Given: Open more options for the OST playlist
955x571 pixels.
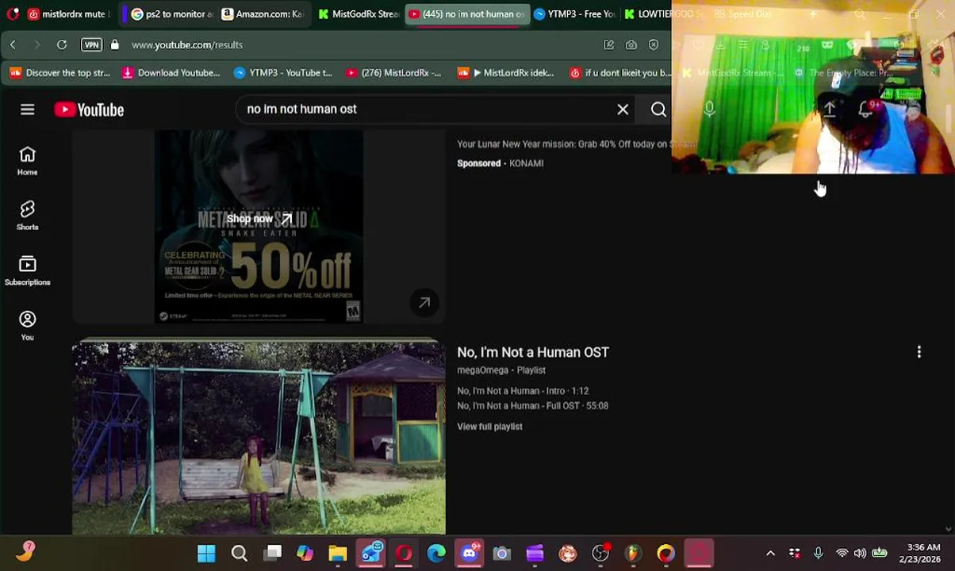Looking at the screenshot, I should click(x=919, y=352).
